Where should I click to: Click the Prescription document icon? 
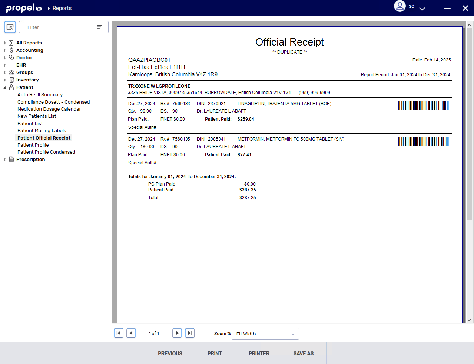[x=11, y=160]
